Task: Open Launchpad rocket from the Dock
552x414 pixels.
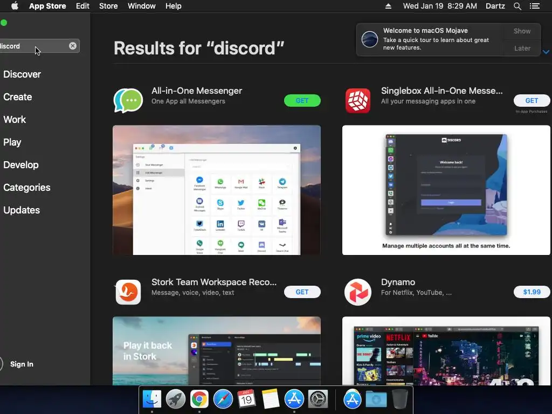Action: (x=175, y=399)
